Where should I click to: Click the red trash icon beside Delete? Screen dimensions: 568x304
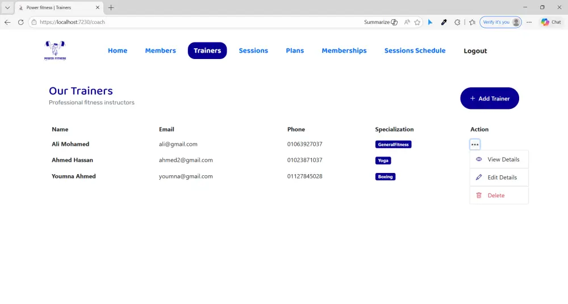[479, 195]
